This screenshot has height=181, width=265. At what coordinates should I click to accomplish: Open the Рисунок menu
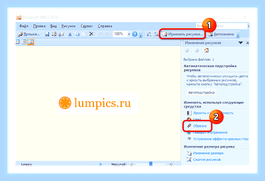[x=68, y=26]
